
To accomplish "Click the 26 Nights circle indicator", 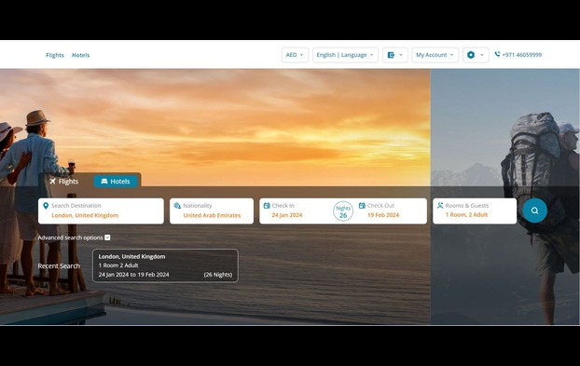I will [x=343, y=211].
